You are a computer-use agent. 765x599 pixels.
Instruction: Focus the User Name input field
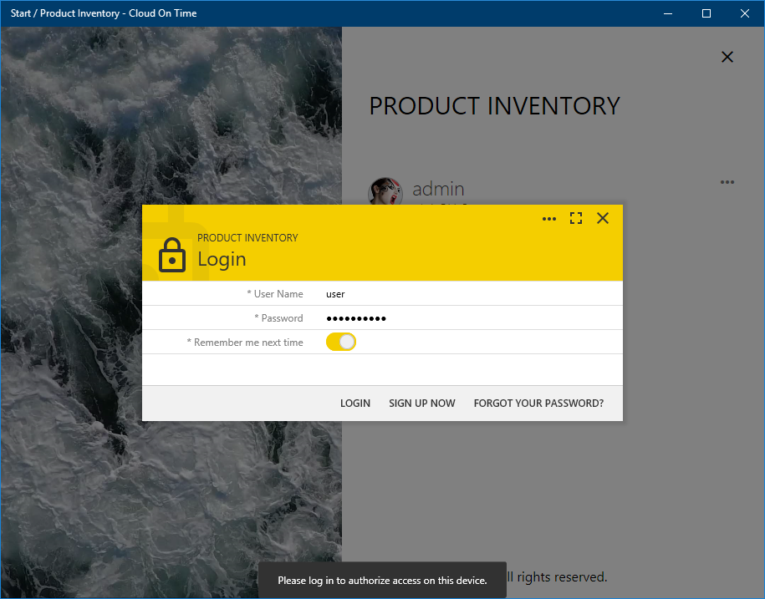coord(468,294)
